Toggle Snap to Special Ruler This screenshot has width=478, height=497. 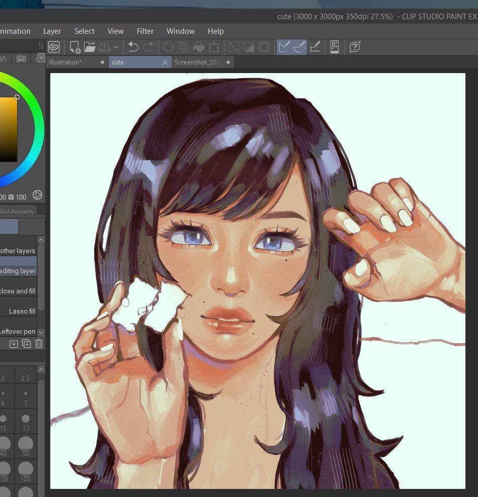coord(299,47)
